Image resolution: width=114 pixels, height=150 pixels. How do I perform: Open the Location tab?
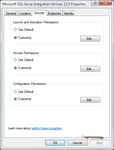25,13
